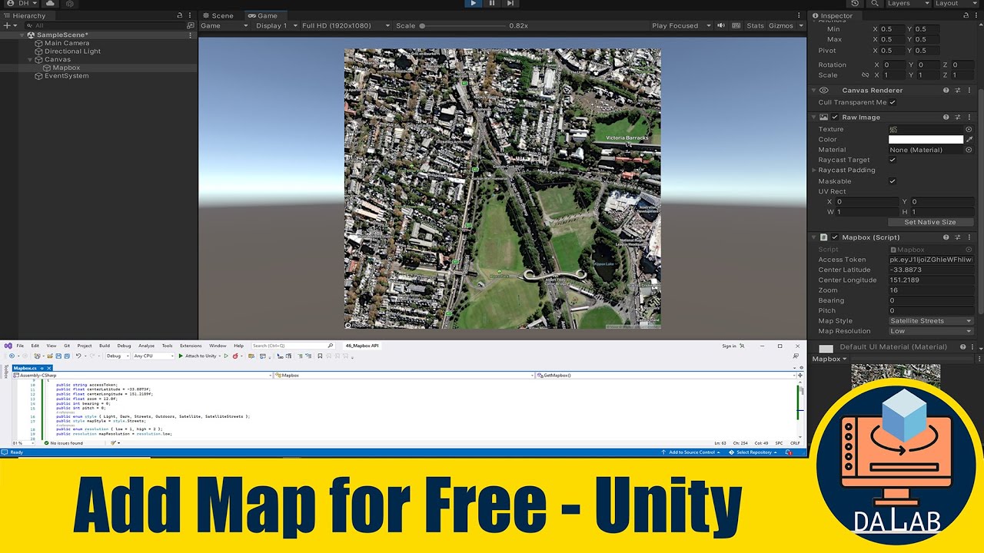Viewport: 984px width, 553px height.
Task: Toggle the Game view mute audio icon
Action: coord(721,25)
